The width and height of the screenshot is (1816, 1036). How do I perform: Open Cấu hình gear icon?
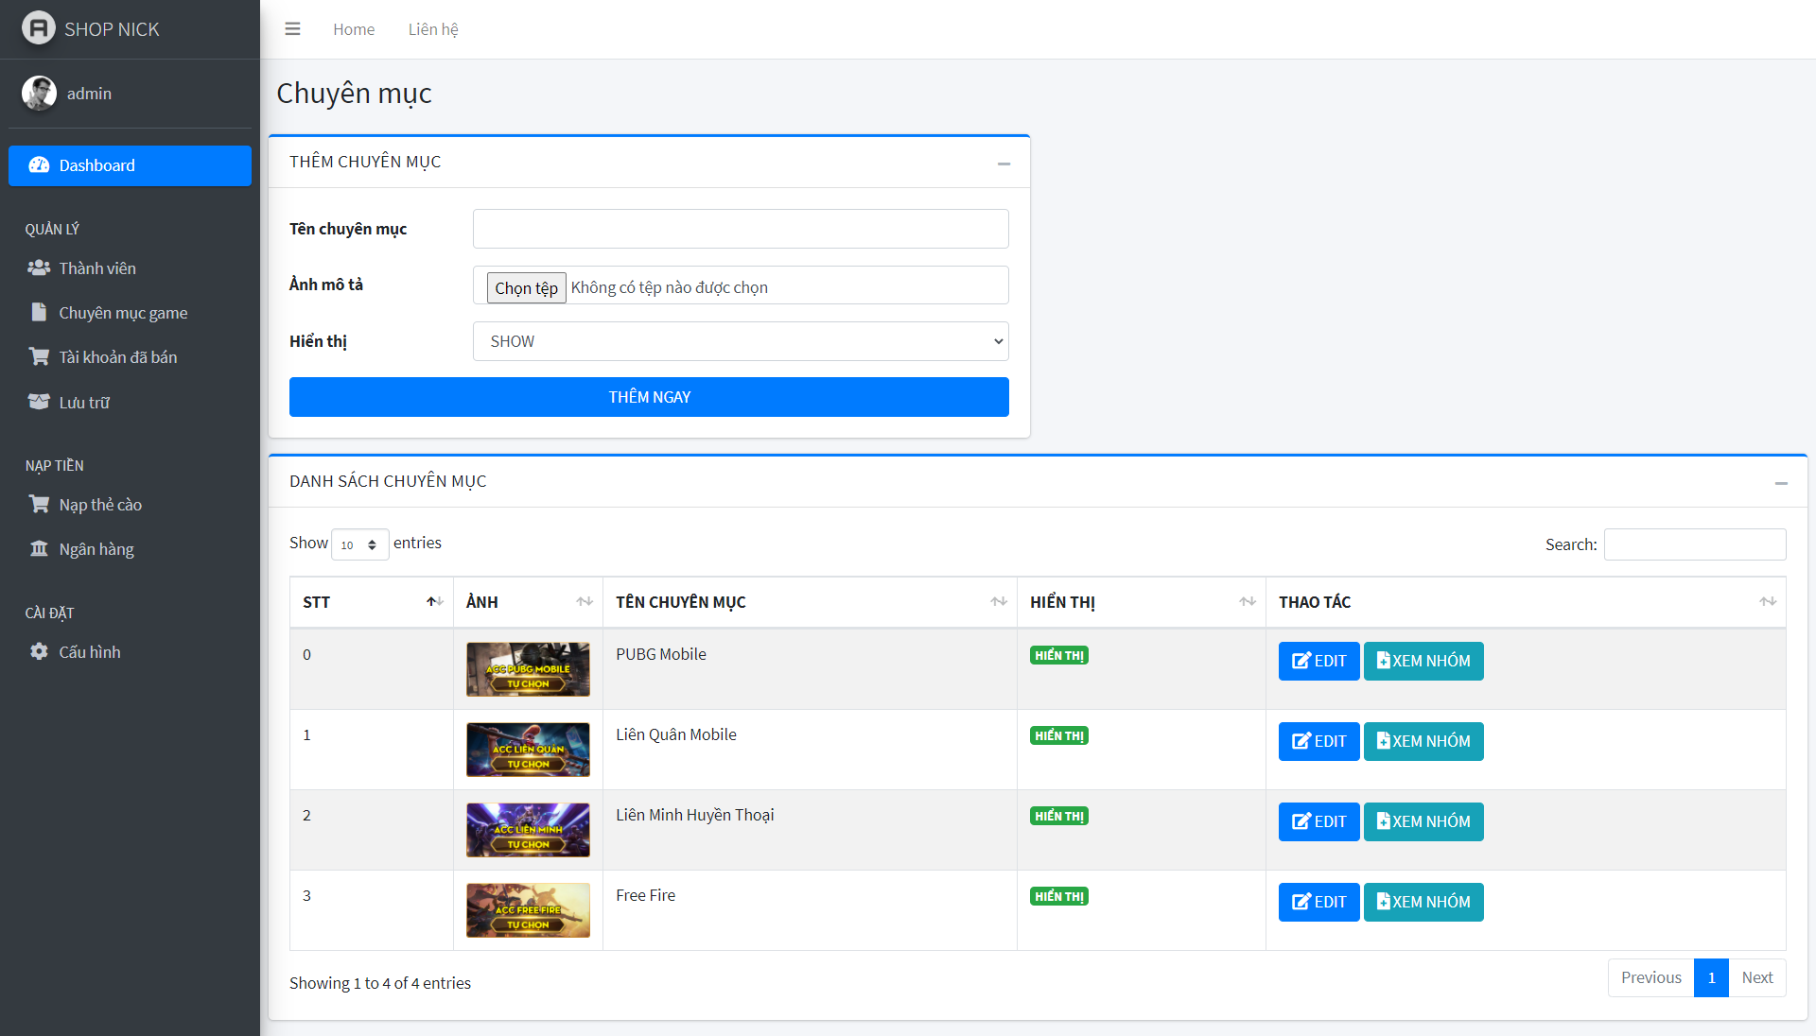click(x=39, y=652)
